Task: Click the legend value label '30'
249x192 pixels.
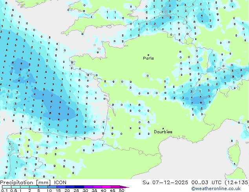Action: pyautogui.click(x=85, y=190)
